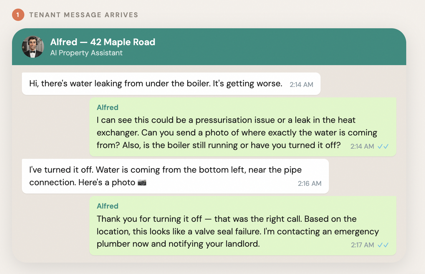Click the camera emoji in the photo message
Image resolution: width=425 pixels, height=274 pixels.
pyautogui.click(x=142, y=182)
